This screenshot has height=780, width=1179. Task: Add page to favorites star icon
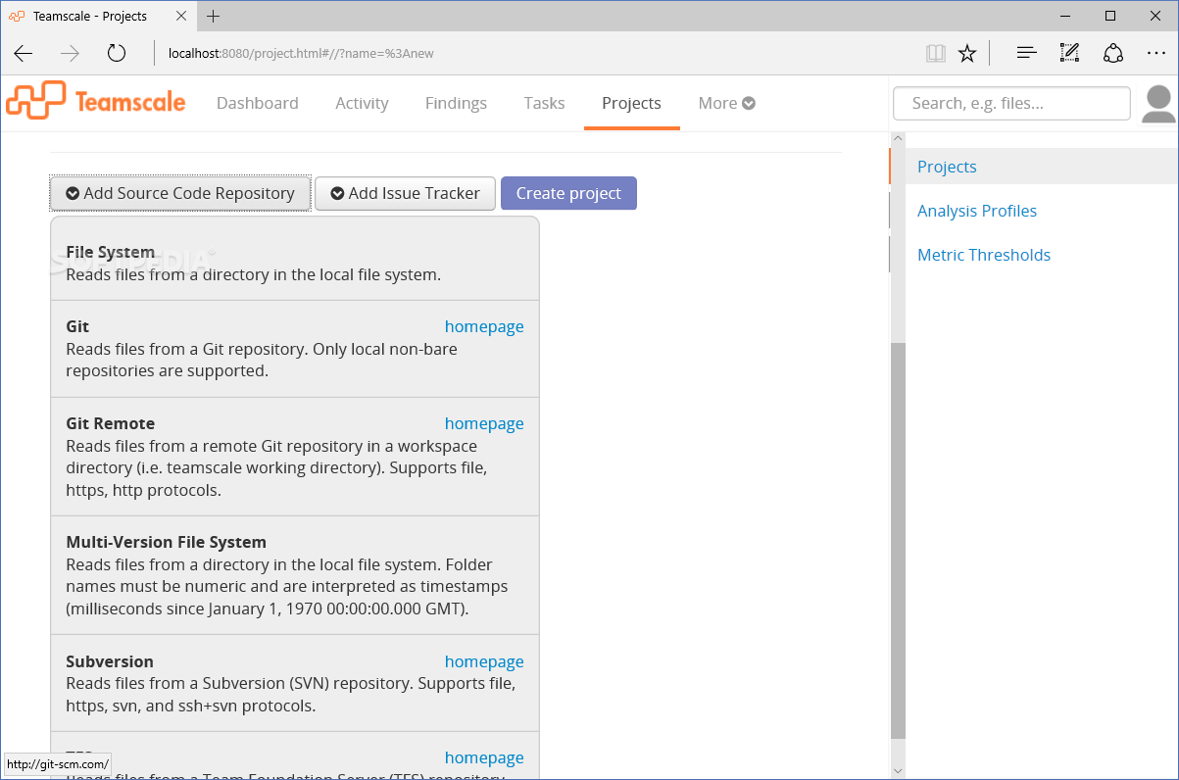pos(967,54)
